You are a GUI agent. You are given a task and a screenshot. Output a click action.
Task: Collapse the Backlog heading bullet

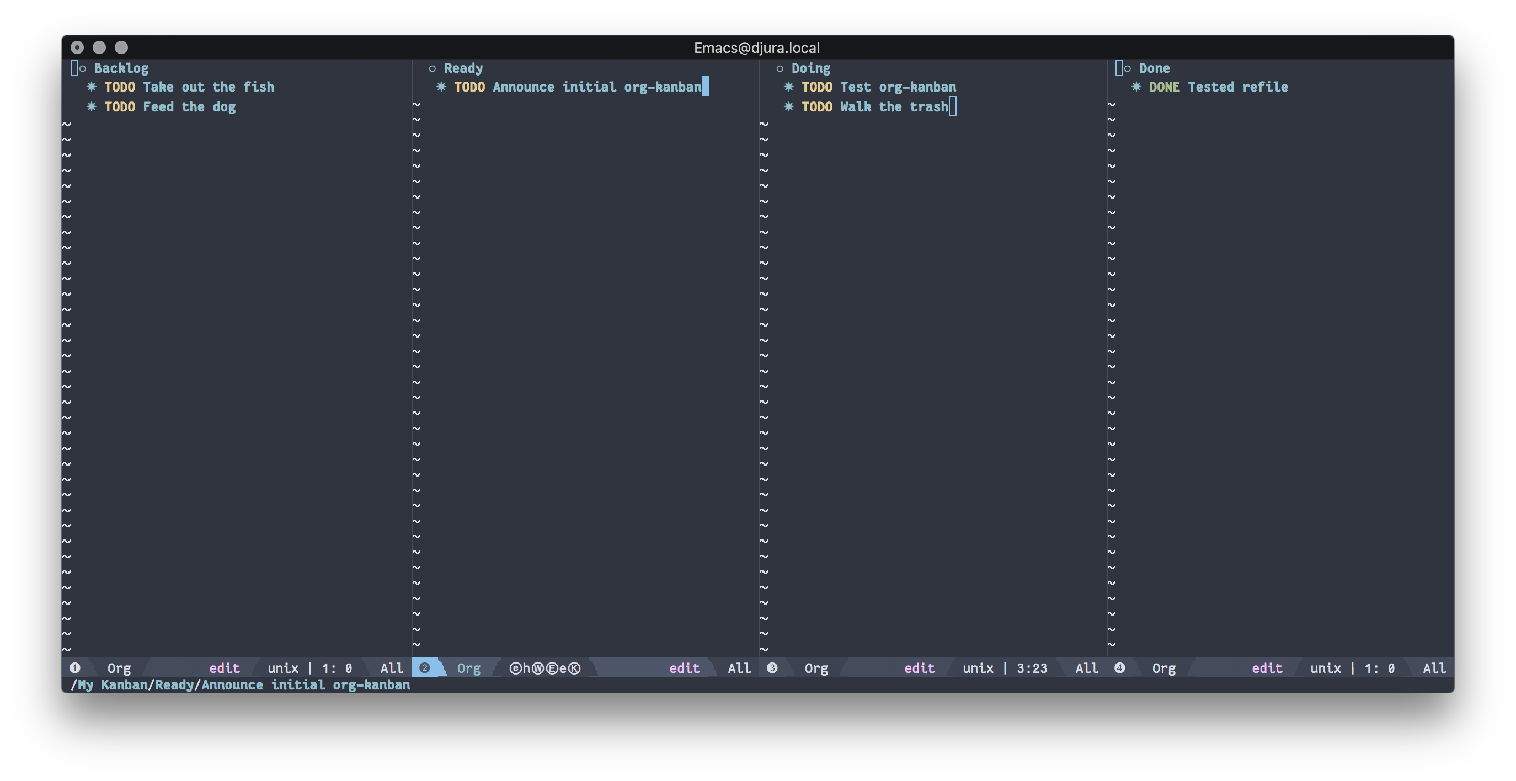pyautogui.click(x=83, y=69)
